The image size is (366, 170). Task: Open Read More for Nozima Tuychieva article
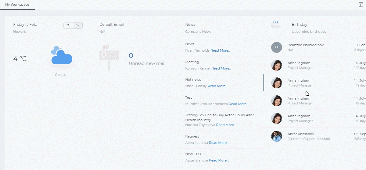point(226,125)
